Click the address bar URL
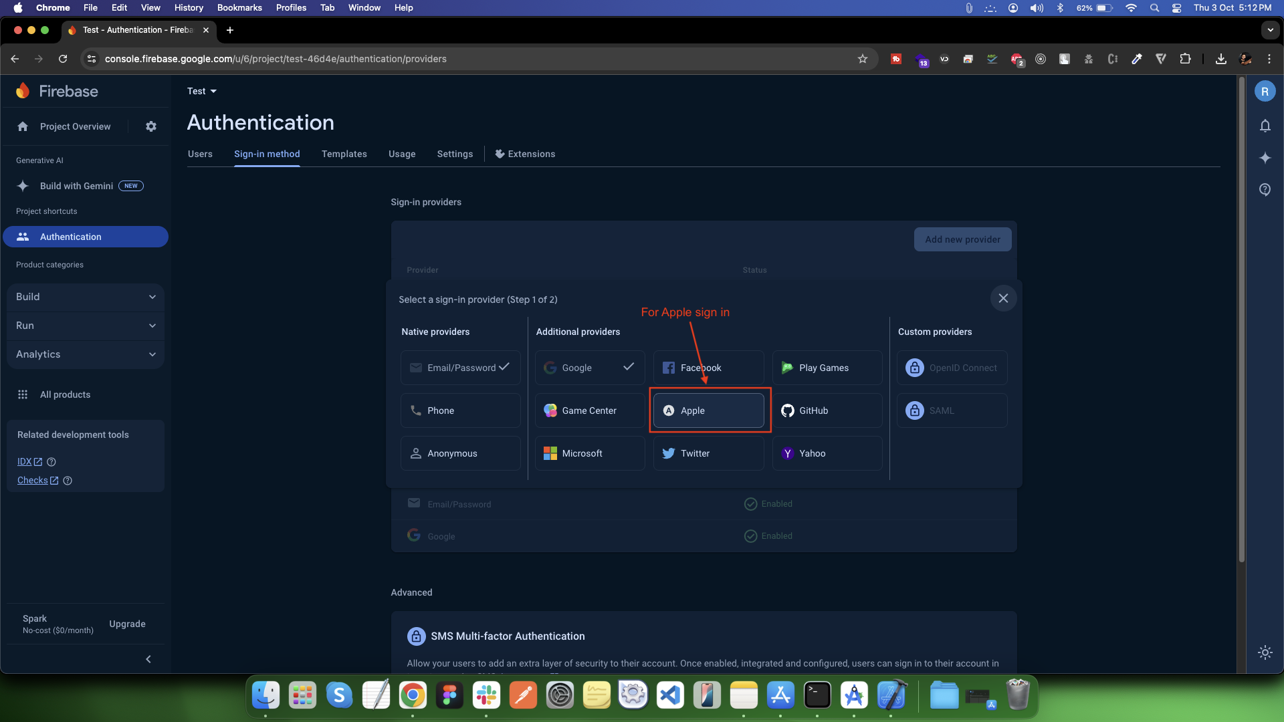The width and height of the screenshot is (1284, 722). click(x=276, y=59)
